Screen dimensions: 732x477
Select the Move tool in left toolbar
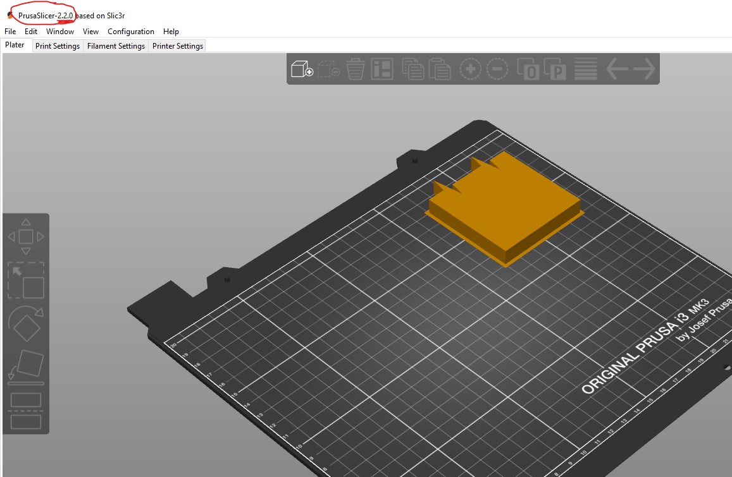point(26,237)
